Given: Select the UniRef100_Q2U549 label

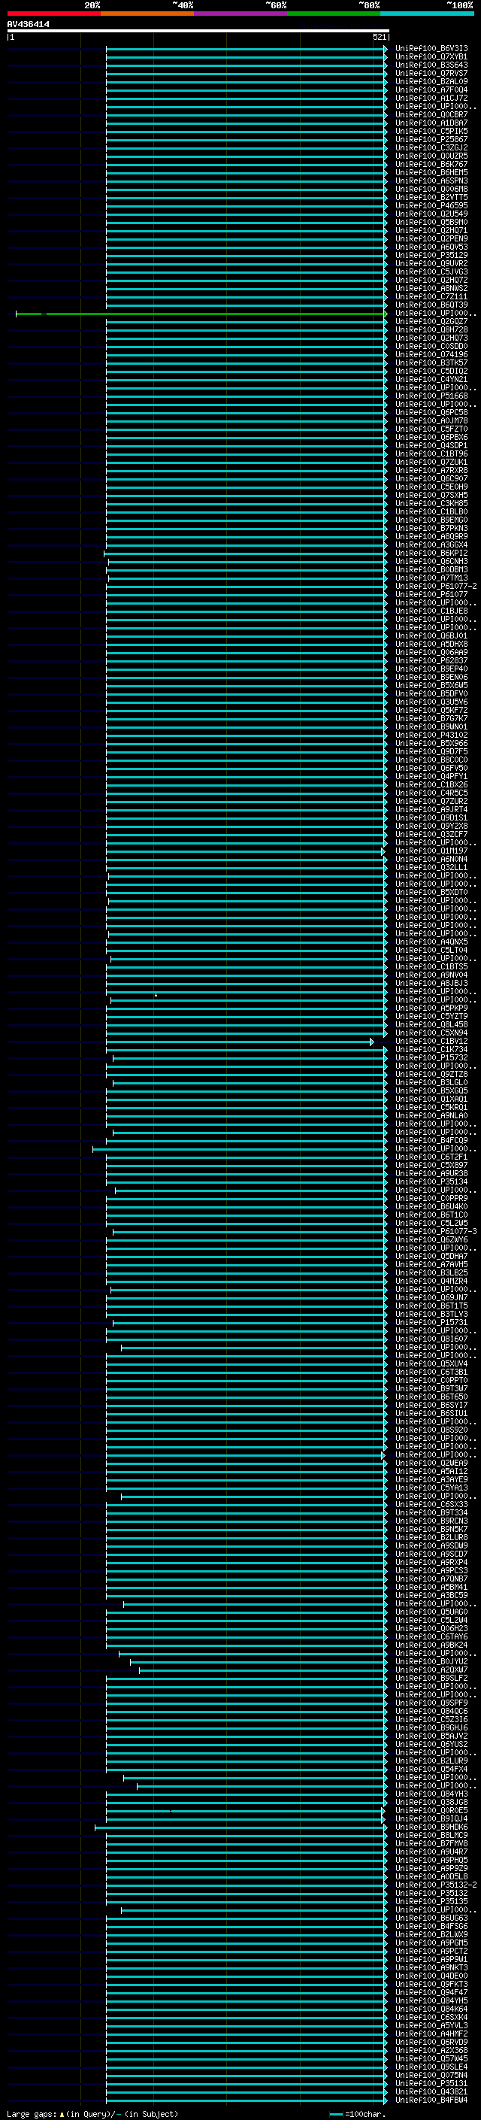Looking at the screenshot, I should click(431, 214).
